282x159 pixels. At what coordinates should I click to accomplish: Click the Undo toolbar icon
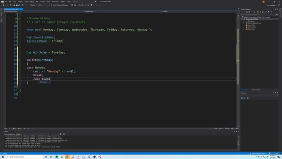(x=22, y=5)
